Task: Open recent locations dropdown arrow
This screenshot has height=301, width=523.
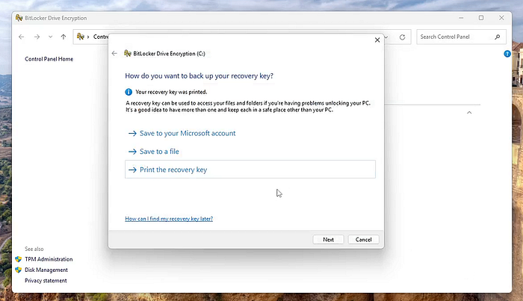Action: point(50,37)
